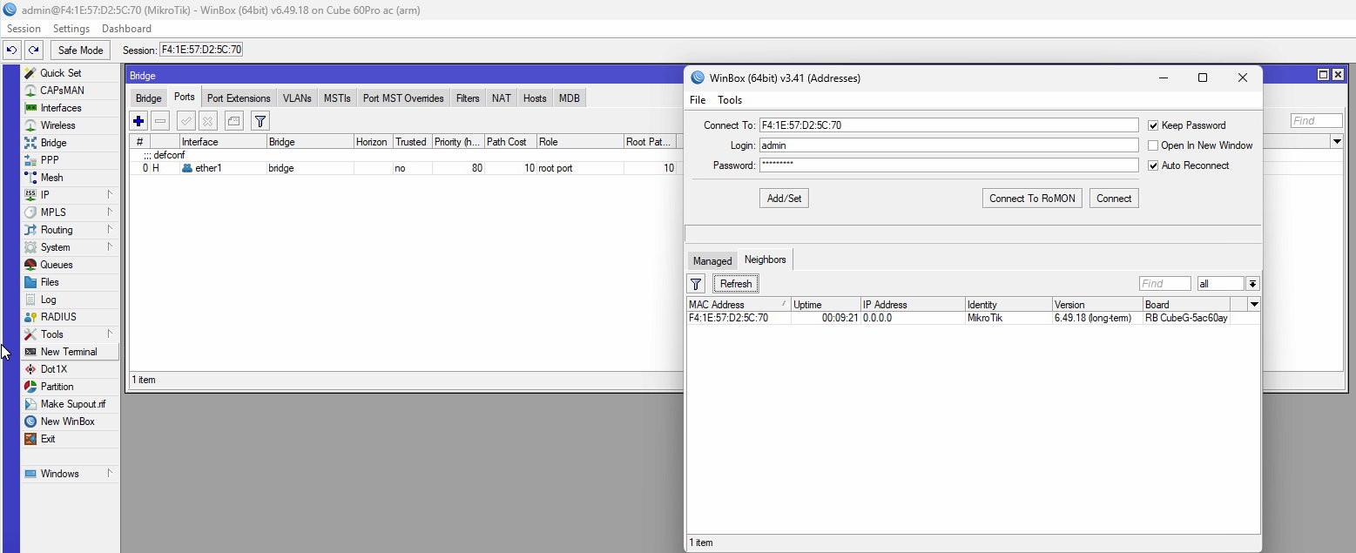Screen dimensions: 1356x553
Task: Click the Undo arrow icon
Action: click(13, 50)
